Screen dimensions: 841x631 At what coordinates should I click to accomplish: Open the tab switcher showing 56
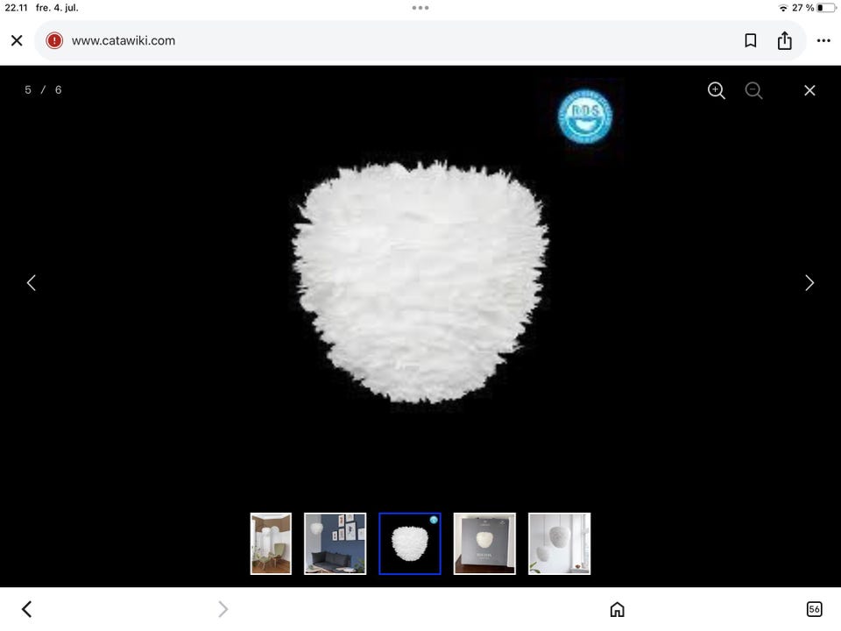click(x=814, y=609)
